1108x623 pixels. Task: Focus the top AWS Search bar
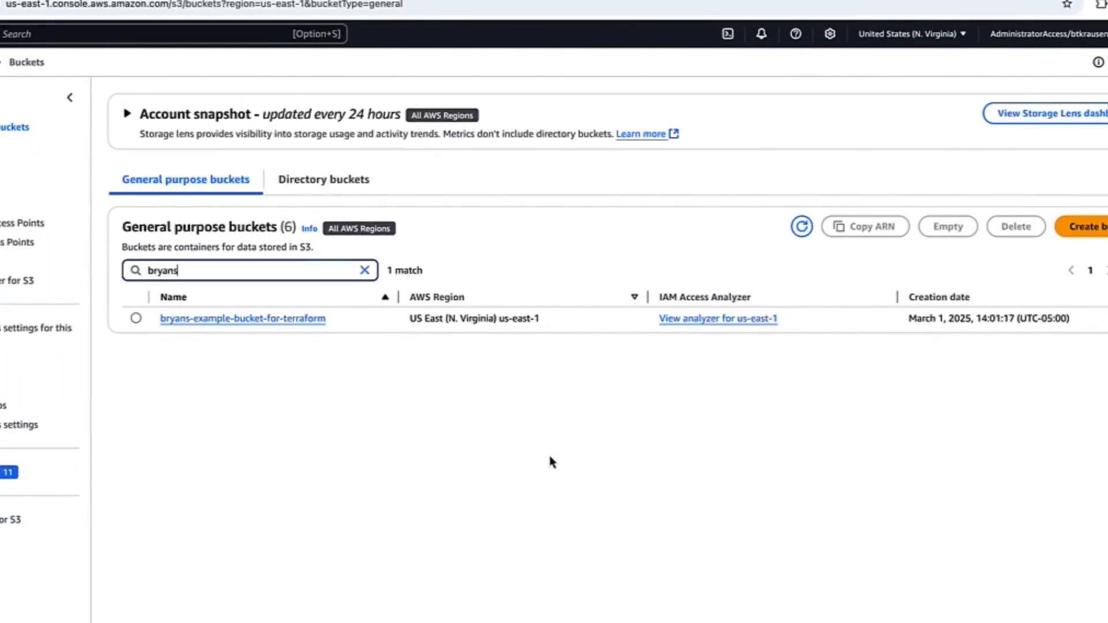click(173, 34)
